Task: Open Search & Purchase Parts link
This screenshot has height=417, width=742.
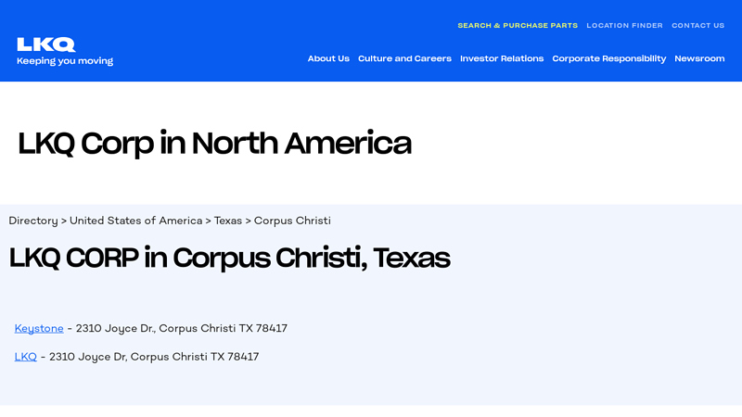Action: click(x=517, y=26)
